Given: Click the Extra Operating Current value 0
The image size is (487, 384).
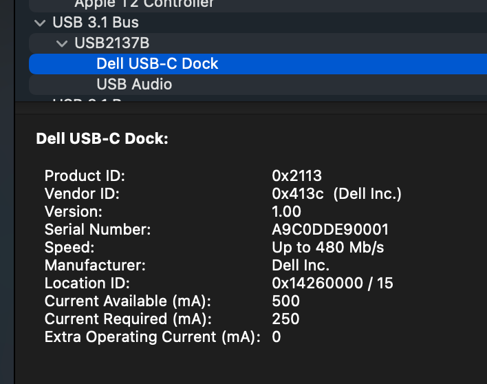Looking at the screenshot, I should [x=277, y=337].
